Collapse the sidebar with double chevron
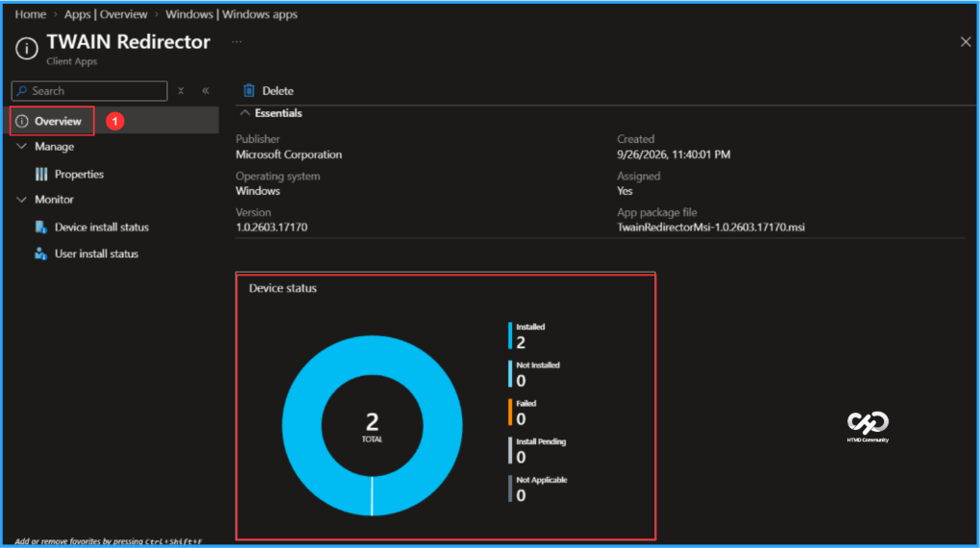Screen dimensions: 980x548 [205, 90]
